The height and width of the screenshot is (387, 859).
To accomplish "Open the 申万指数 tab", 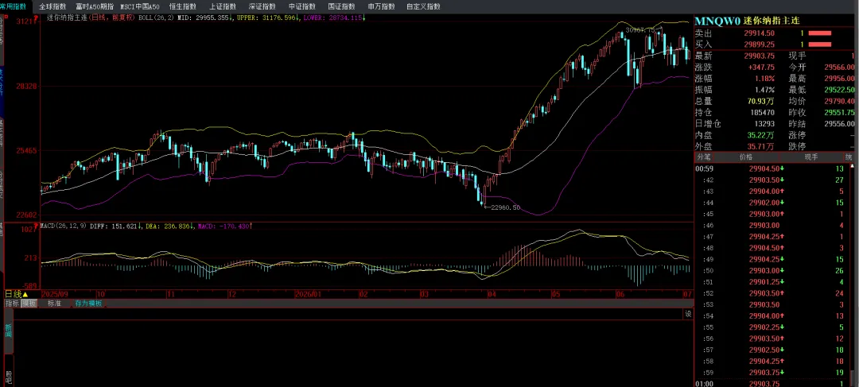I will (381, 6).
